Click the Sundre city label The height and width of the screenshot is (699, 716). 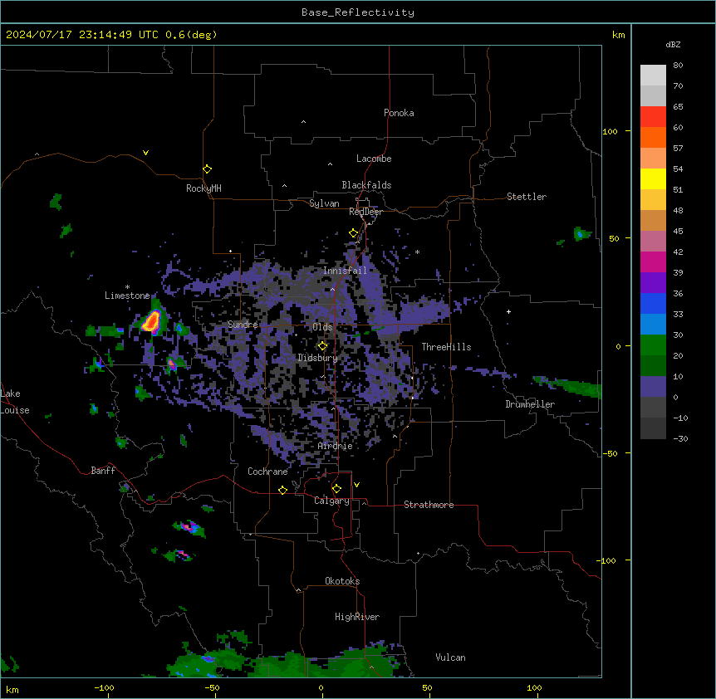(x=243, y=325)
